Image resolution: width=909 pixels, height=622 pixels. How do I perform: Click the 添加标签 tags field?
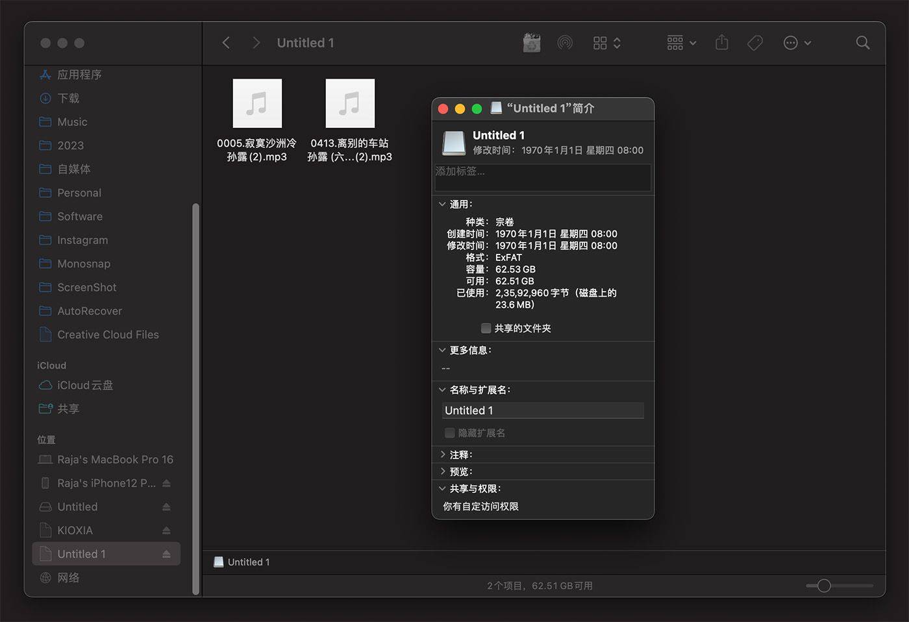tap(543, 177)
